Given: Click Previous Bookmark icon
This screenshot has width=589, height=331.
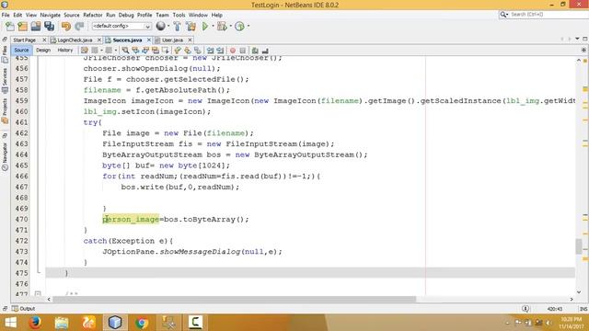Looking at the screenshot, I should pos(178,51).
